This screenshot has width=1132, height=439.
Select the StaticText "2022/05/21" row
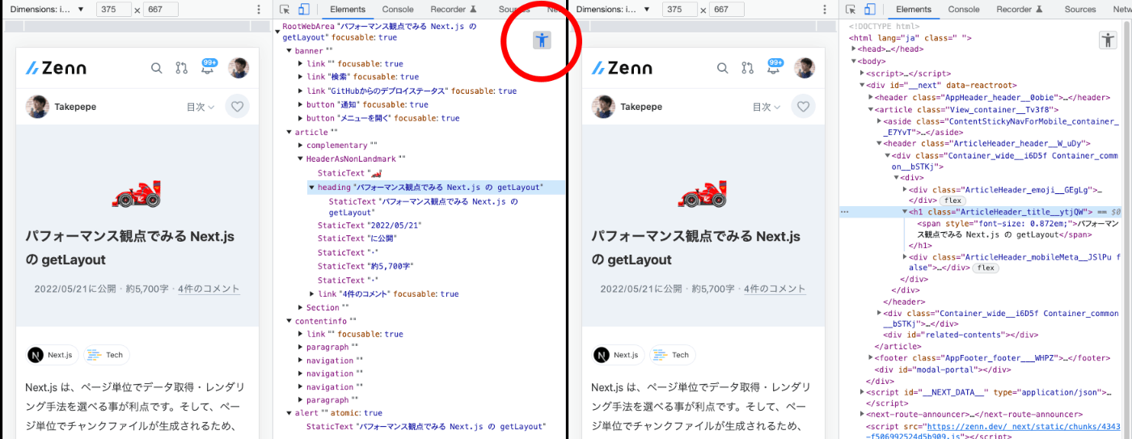[x=370, y=226]
